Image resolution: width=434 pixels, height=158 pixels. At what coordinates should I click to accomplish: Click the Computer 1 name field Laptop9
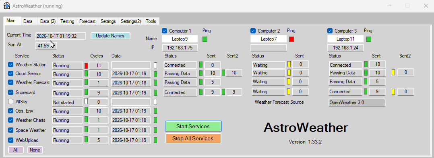pyautogui.click(x=180, y=39)
